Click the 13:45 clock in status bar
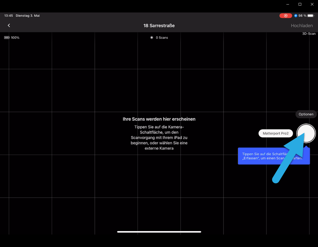Image resolution: width=318 pixels, height=247 pixels. [9, 16]
